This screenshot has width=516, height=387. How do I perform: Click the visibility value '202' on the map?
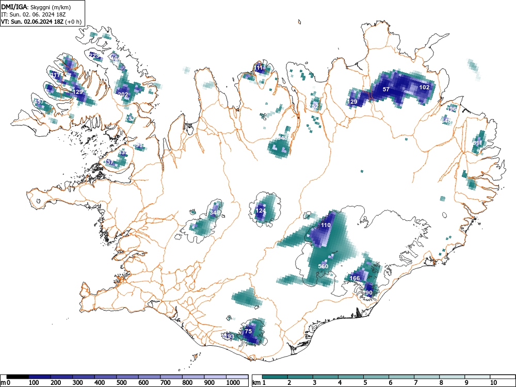(123, 94)
